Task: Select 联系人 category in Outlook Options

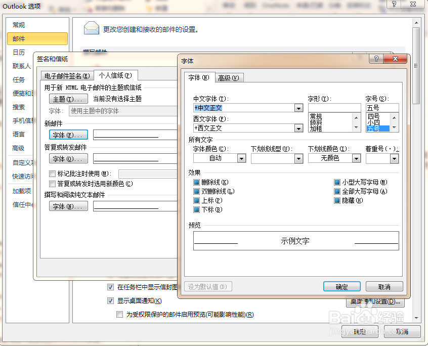Action: (22, 66)
